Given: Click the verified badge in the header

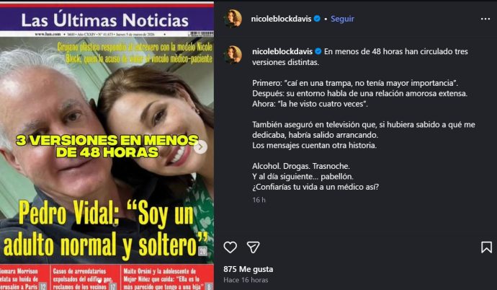Looking at the screenshot, I should tap(317, 19).
